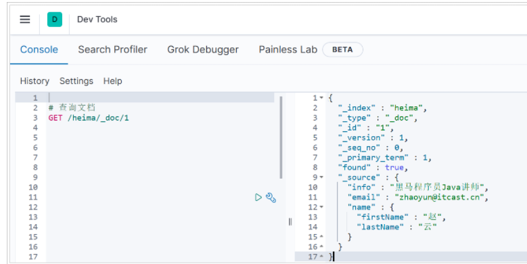Click the '"_seq_no" : 0' line
This screenshot has width=527, height=264.
pyautogui.click(x=370, y=148)
